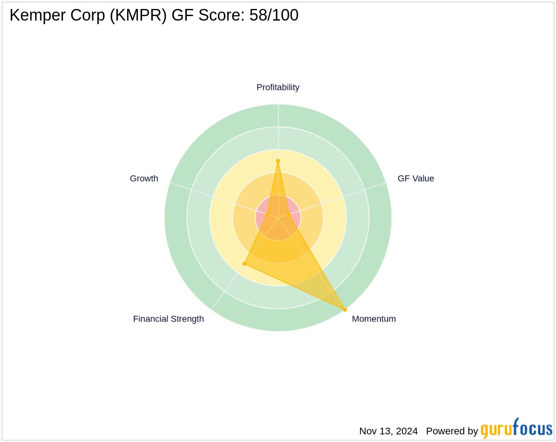
Task: Click the Kemper Corp GF Score title
Action: pos(154,15)
